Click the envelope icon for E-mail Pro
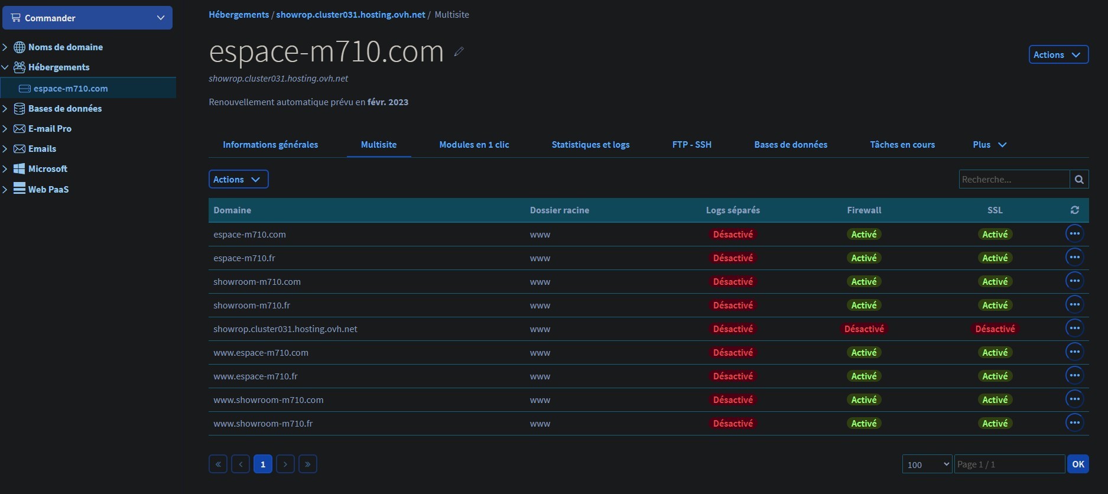 tap(20, 129)
